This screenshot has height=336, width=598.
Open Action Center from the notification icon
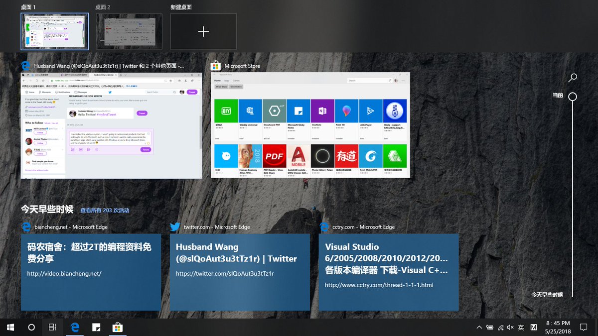pos(584,327)
